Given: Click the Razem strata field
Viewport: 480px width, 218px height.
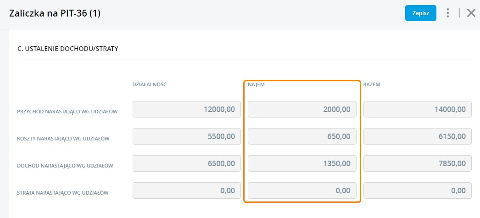Looking at the screenshot, I should coord(417,190).
